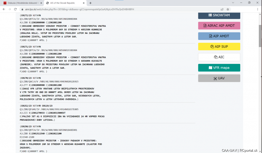Viewport: 262px width, 153px height.
Task: Click the copy icon on AIP SUP button
Action: coord(212,47)
